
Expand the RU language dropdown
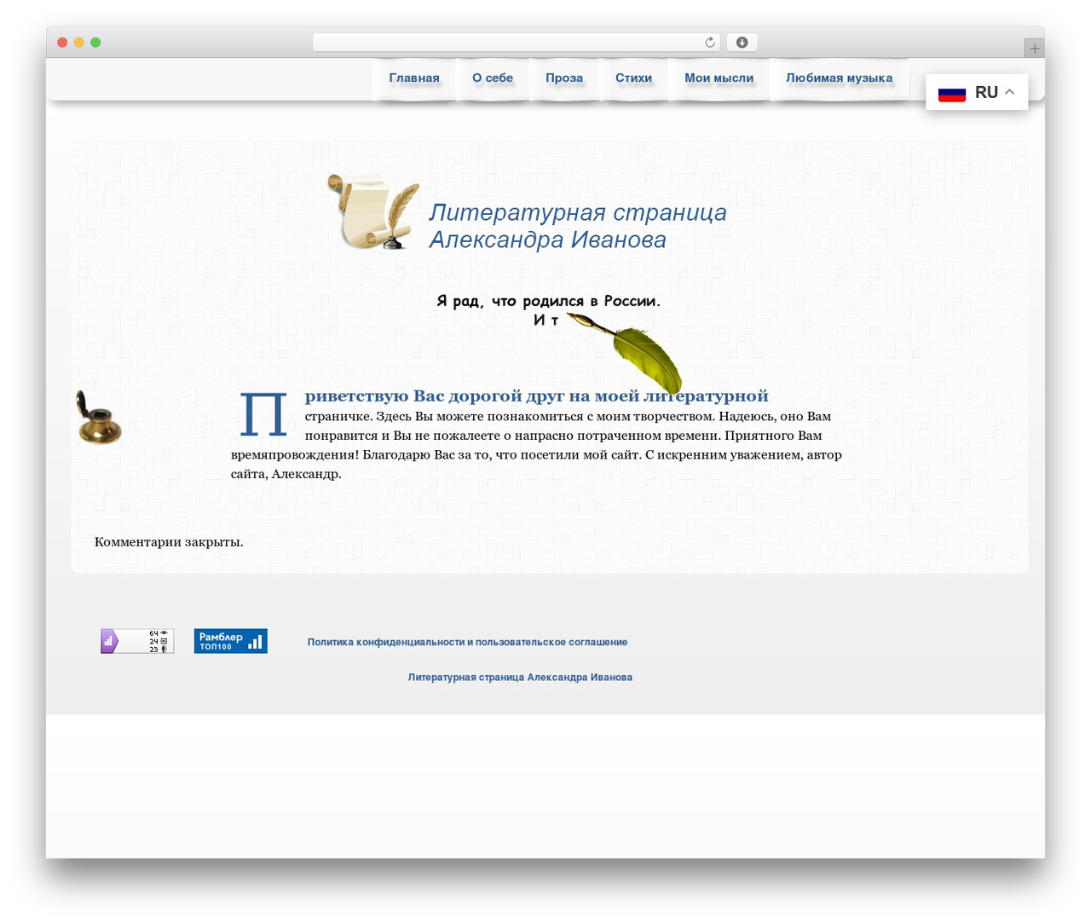point(977,92)
